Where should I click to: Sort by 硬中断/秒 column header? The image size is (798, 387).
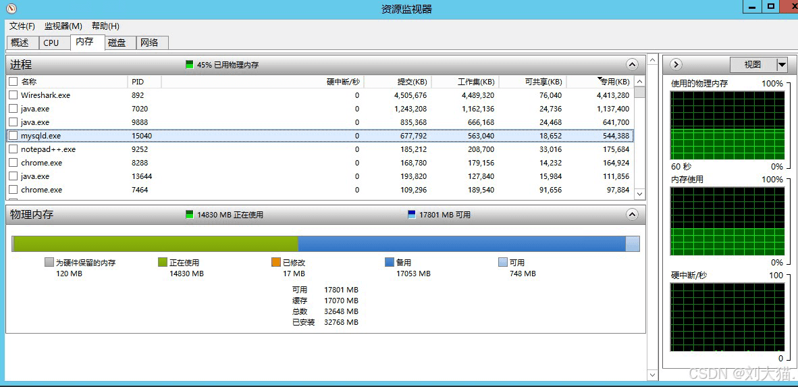coord(262,82)
